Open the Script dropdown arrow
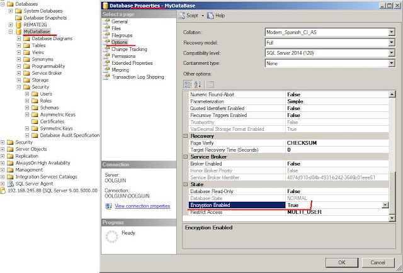 [203, 16]
